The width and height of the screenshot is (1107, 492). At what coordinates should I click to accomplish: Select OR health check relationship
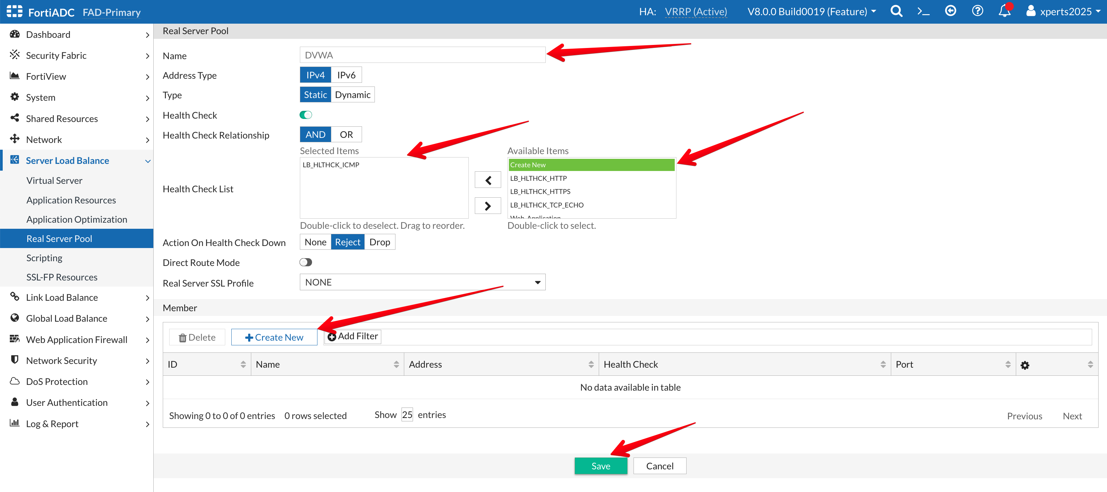[x=346, y=134]
